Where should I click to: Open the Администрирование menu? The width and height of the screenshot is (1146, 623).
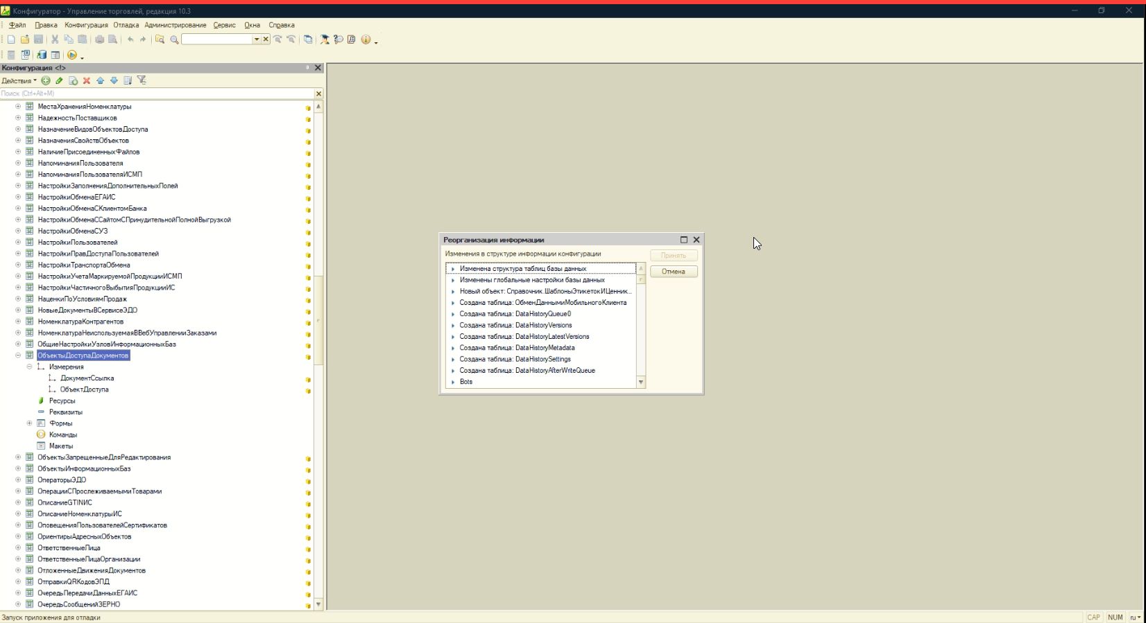[176, 25]
